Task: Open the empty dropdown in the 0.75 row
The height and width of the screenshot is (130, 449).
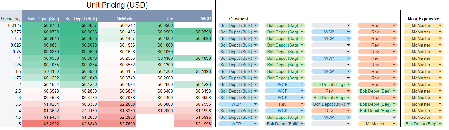Action: 331,52
